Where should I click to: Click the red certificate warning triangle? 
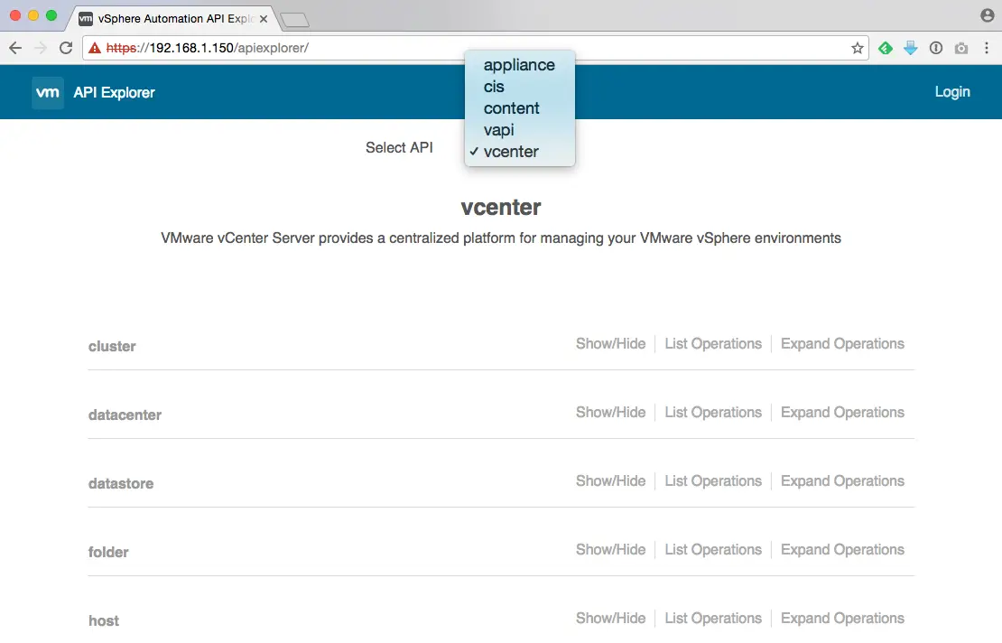(x=95, y=48)
